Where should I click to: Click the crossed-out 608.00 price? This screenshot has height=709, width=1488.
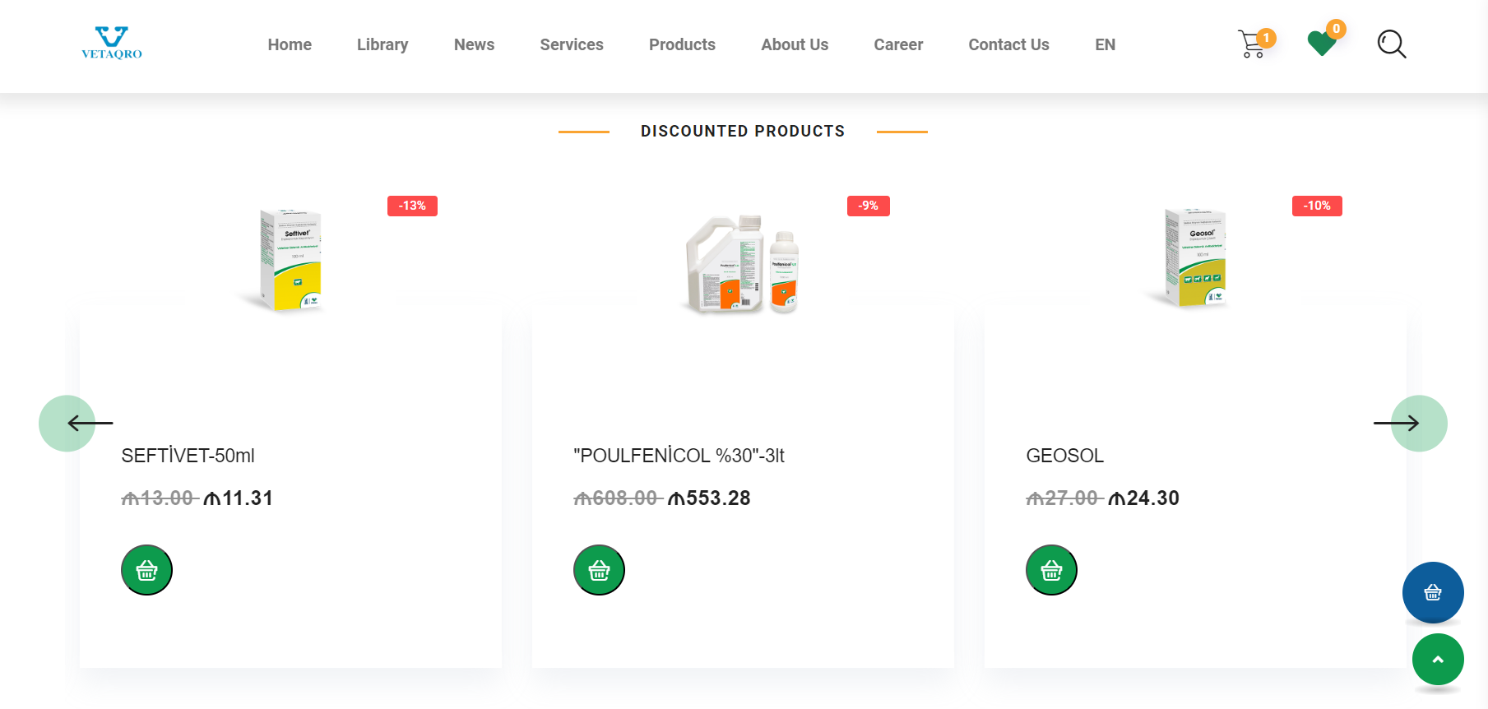tap(617, 498)
